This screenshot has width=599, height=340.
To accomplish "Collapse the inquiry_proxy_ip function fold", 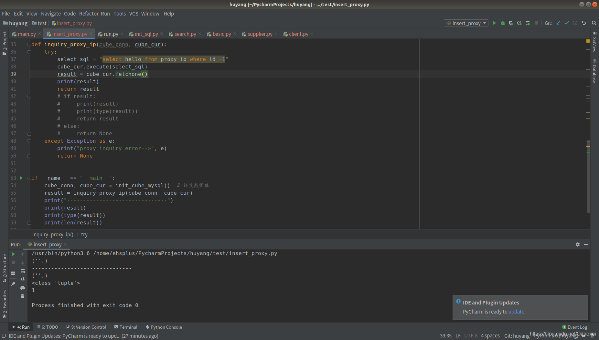I will (x=29, y=44).
